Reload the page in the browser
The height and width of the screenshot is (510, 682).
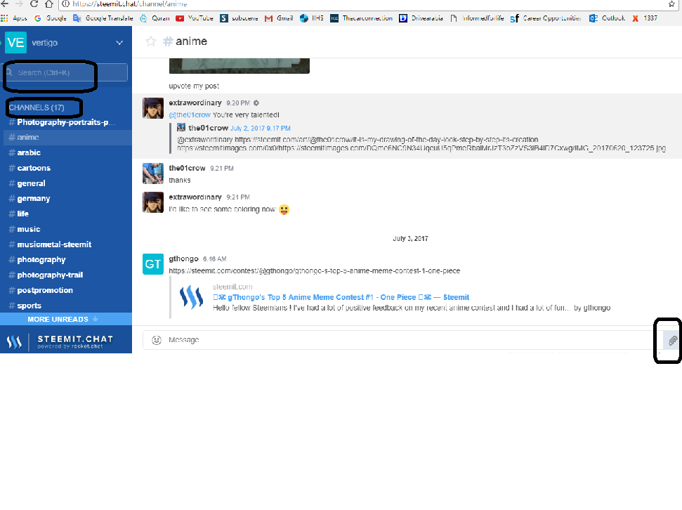coord(34,4)
